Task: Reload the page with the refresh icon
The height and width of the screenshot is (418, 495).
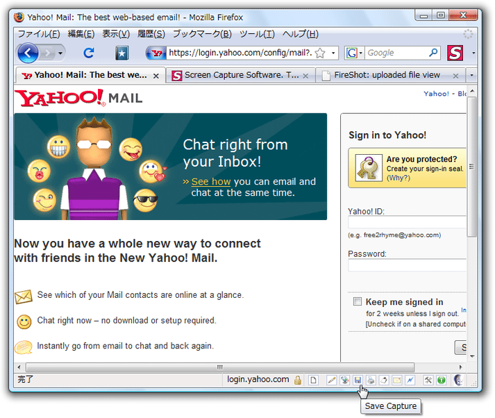Action: click(89, 53)
